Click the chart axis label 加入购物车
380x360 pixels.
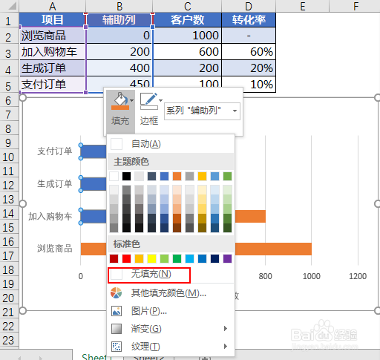tap(50, 217)
